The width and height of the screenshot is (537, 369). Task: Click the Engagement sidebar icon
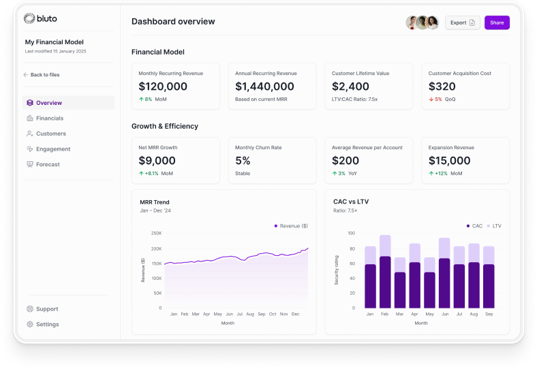(x=29, y=149)
